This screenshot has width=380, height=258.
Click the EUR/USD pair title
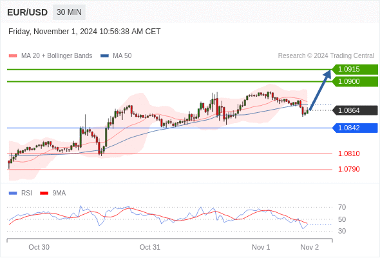click(28, 12)
